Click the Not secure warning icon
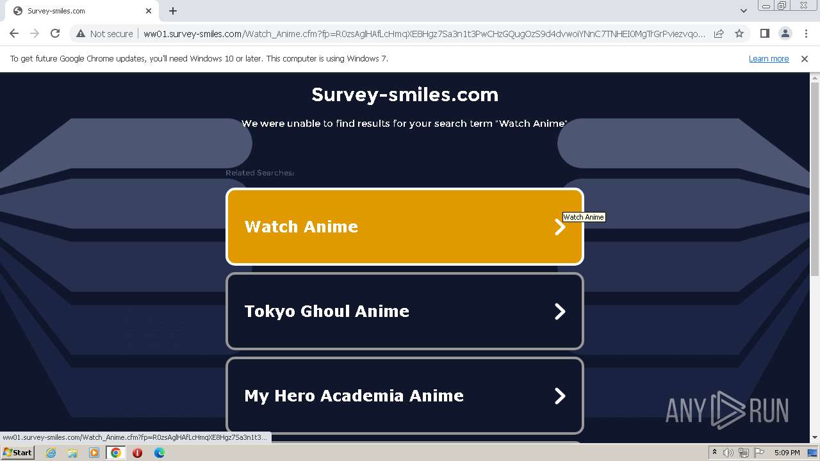The height and width of the screenshot is (461, 820). 80,33
